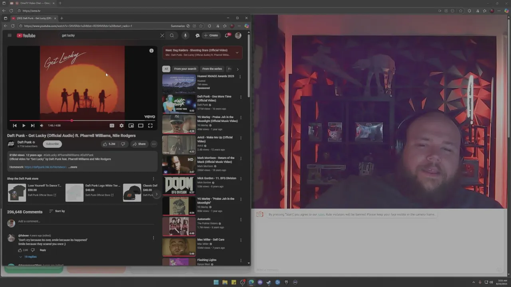511x287 pixels.
Task: Open options for Avicii Wake Me Up
Action: pyautogui.click(x=241, y=138)
